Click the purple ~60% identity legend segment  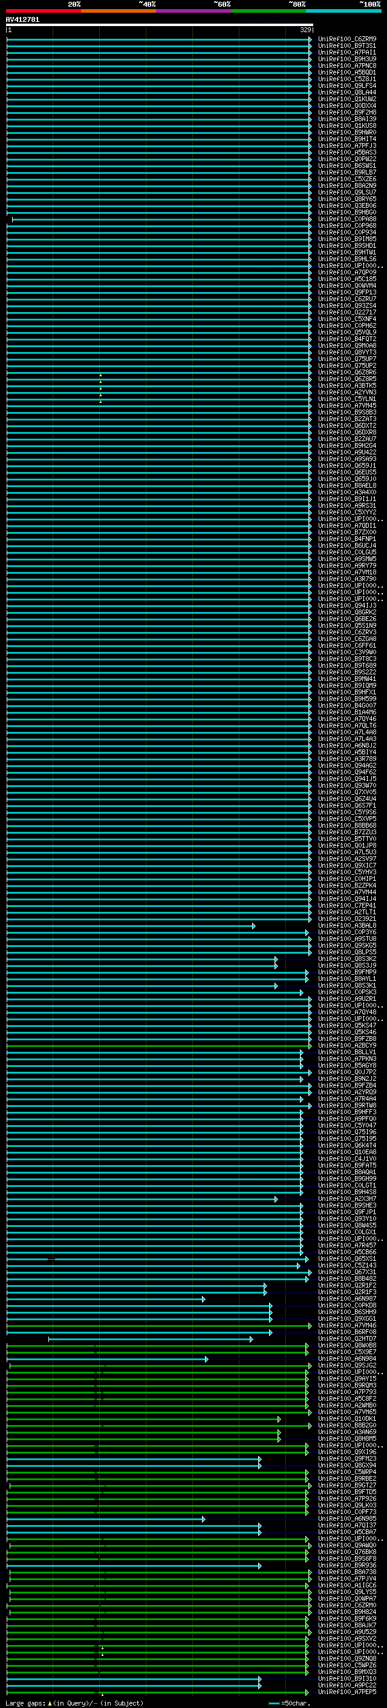[x=194, y=11]
